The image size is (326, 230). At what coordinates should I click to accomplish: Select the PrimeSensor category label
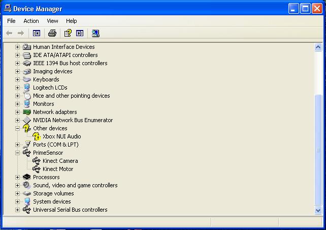tap(48, 153)
